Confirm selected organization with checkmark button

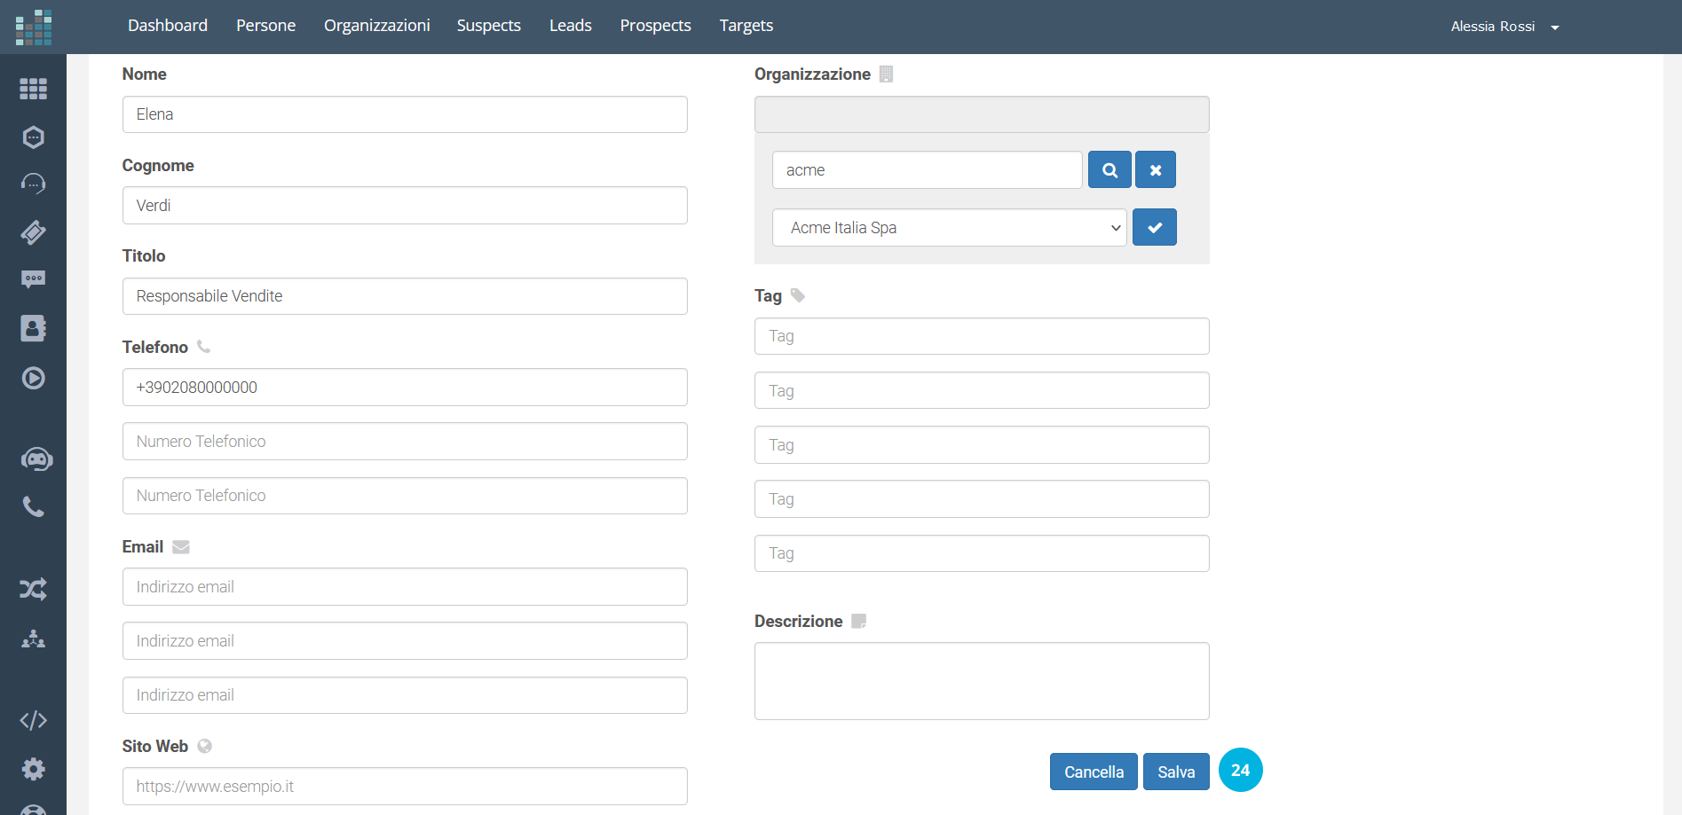pos(1155,227)
